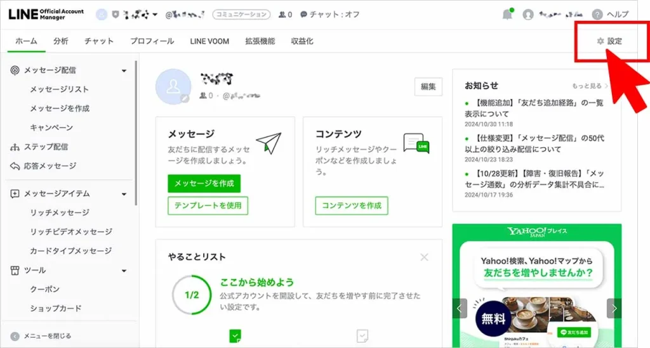The image size is (650, 348).
Task: Collapse the ツール section arrow
Action: coord(124,271)
